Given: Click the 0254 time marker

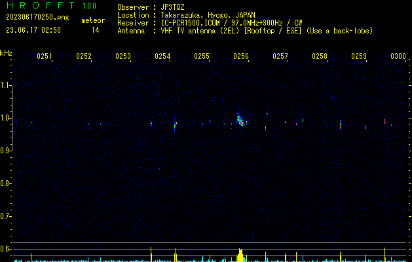Looking at the screenshot, I should coord(162,56).
